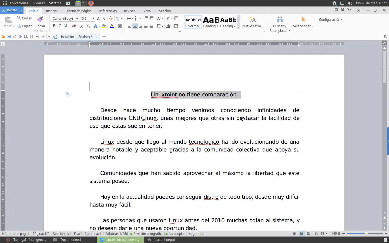
Task: Click the skin shirt icon at top right
Action: [343, 10]
